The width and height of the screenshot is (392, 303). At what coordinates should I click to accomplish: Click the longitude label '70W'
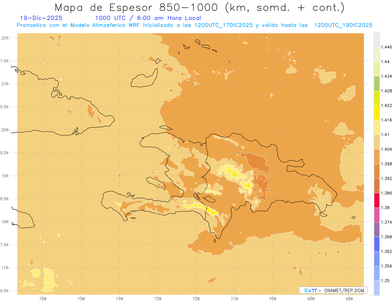pos(273,299)
